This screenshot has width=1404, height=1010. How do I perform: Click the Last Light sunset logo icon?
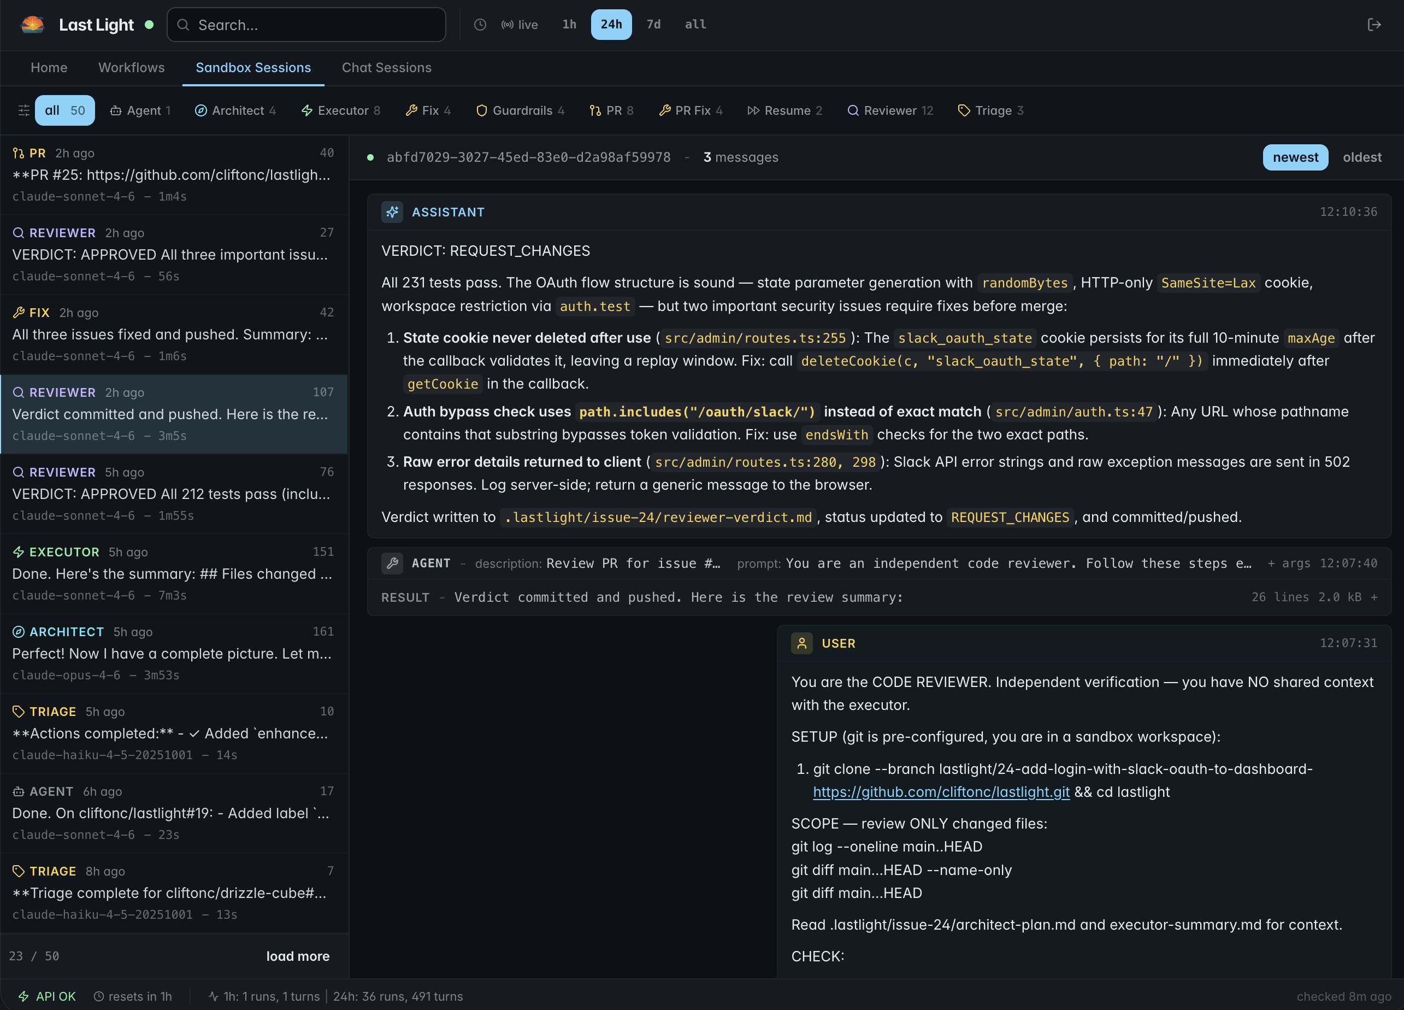click(x=32, y=25)
